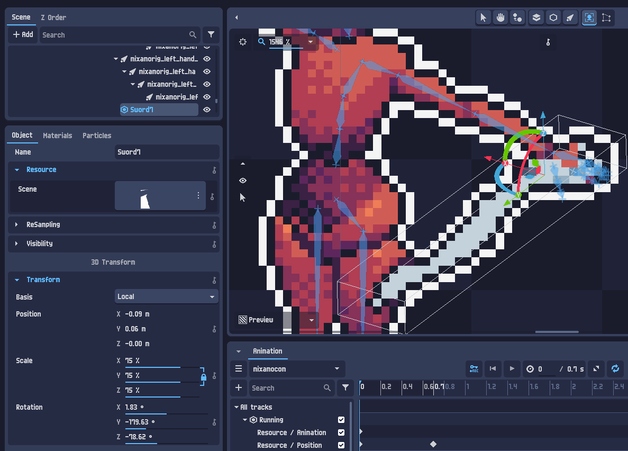Click the bone rig toolbar icon
The image size is (628, 451).
coord(570,17)
